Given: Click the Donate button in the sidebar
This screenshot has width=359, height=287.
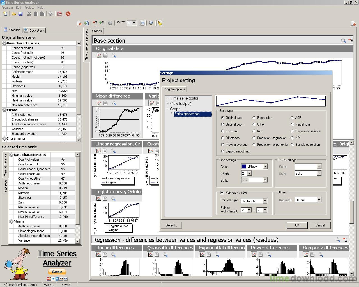Looking at the screenshot, I should [57, 272].
